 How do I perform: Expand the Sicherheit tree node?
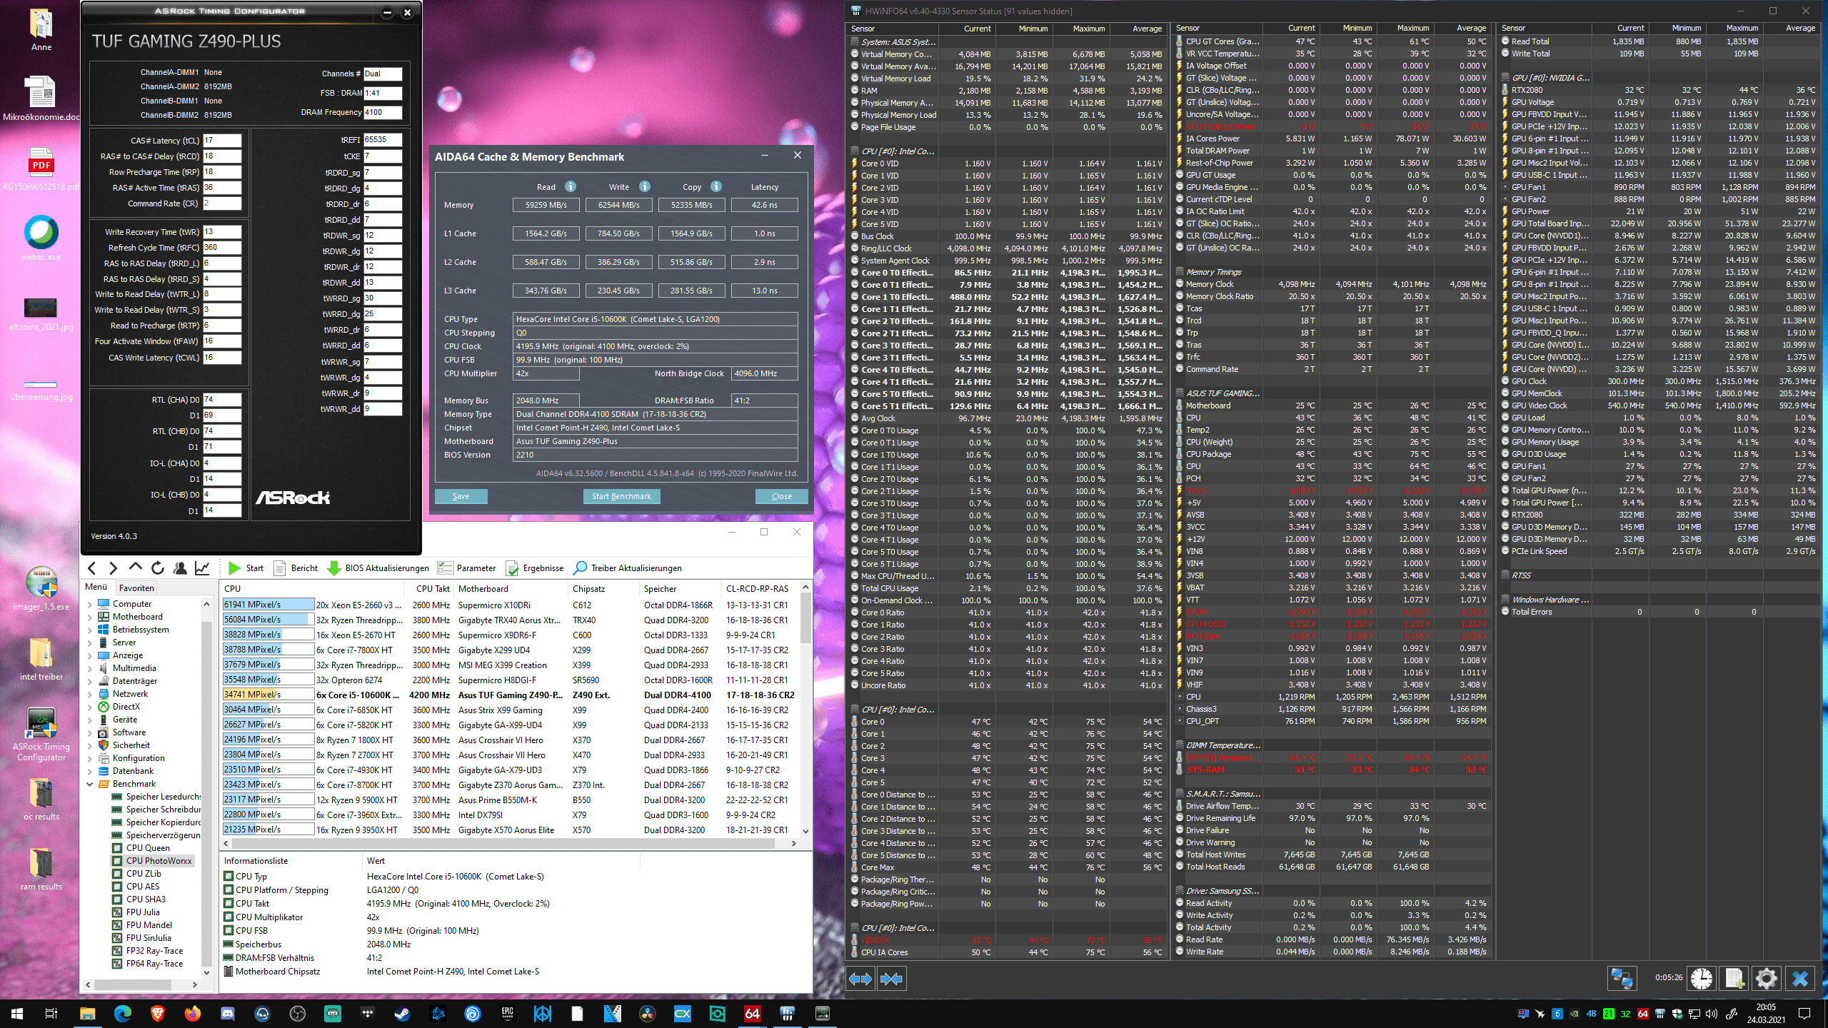coord(90,745)
